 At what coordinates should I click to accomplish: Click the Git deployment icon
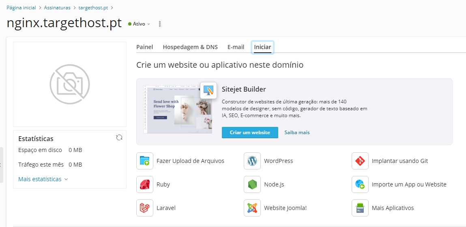[360, 161]
